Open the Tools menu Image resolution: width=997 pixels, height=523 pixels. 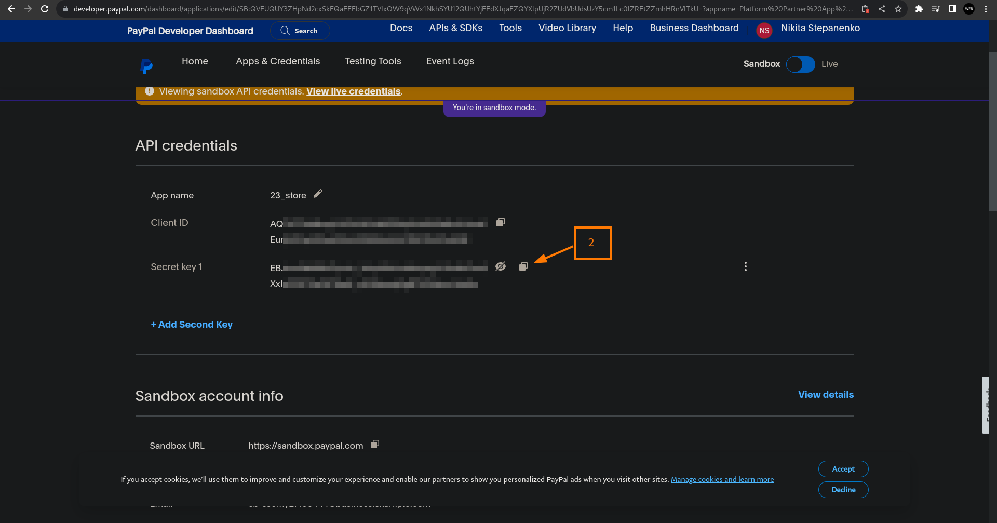pos(510,28)
